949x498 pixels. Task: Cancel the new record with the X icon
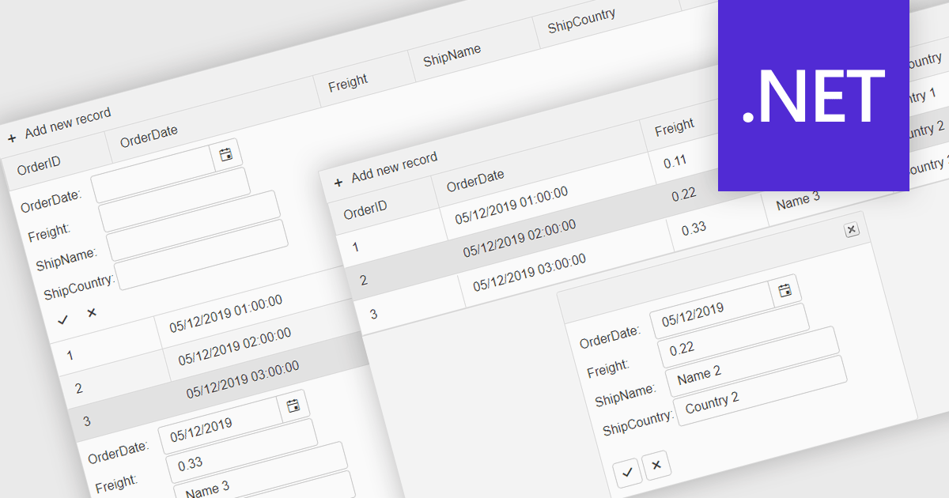point(92,313)
